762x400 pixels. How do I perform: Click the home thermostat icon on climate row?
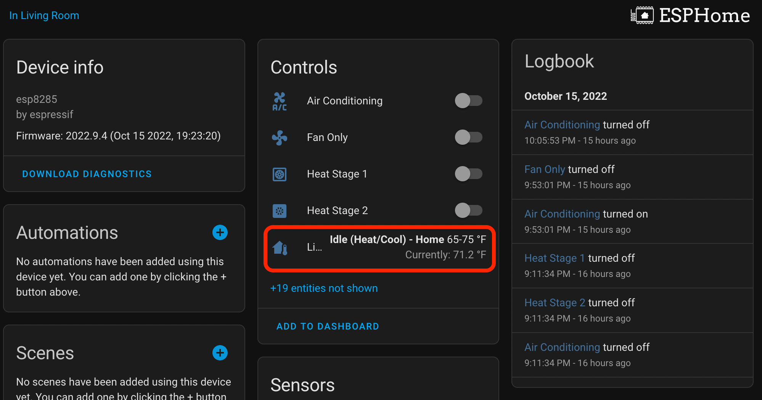click(280, 248)
